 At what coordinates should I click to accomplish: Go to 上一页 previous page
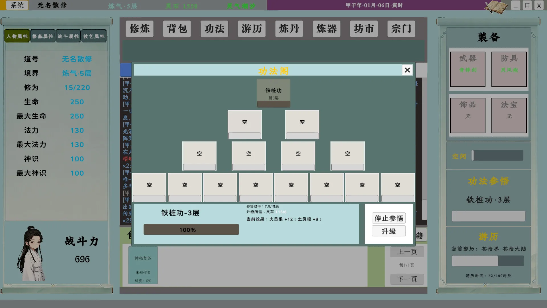[x=407, y=252]
